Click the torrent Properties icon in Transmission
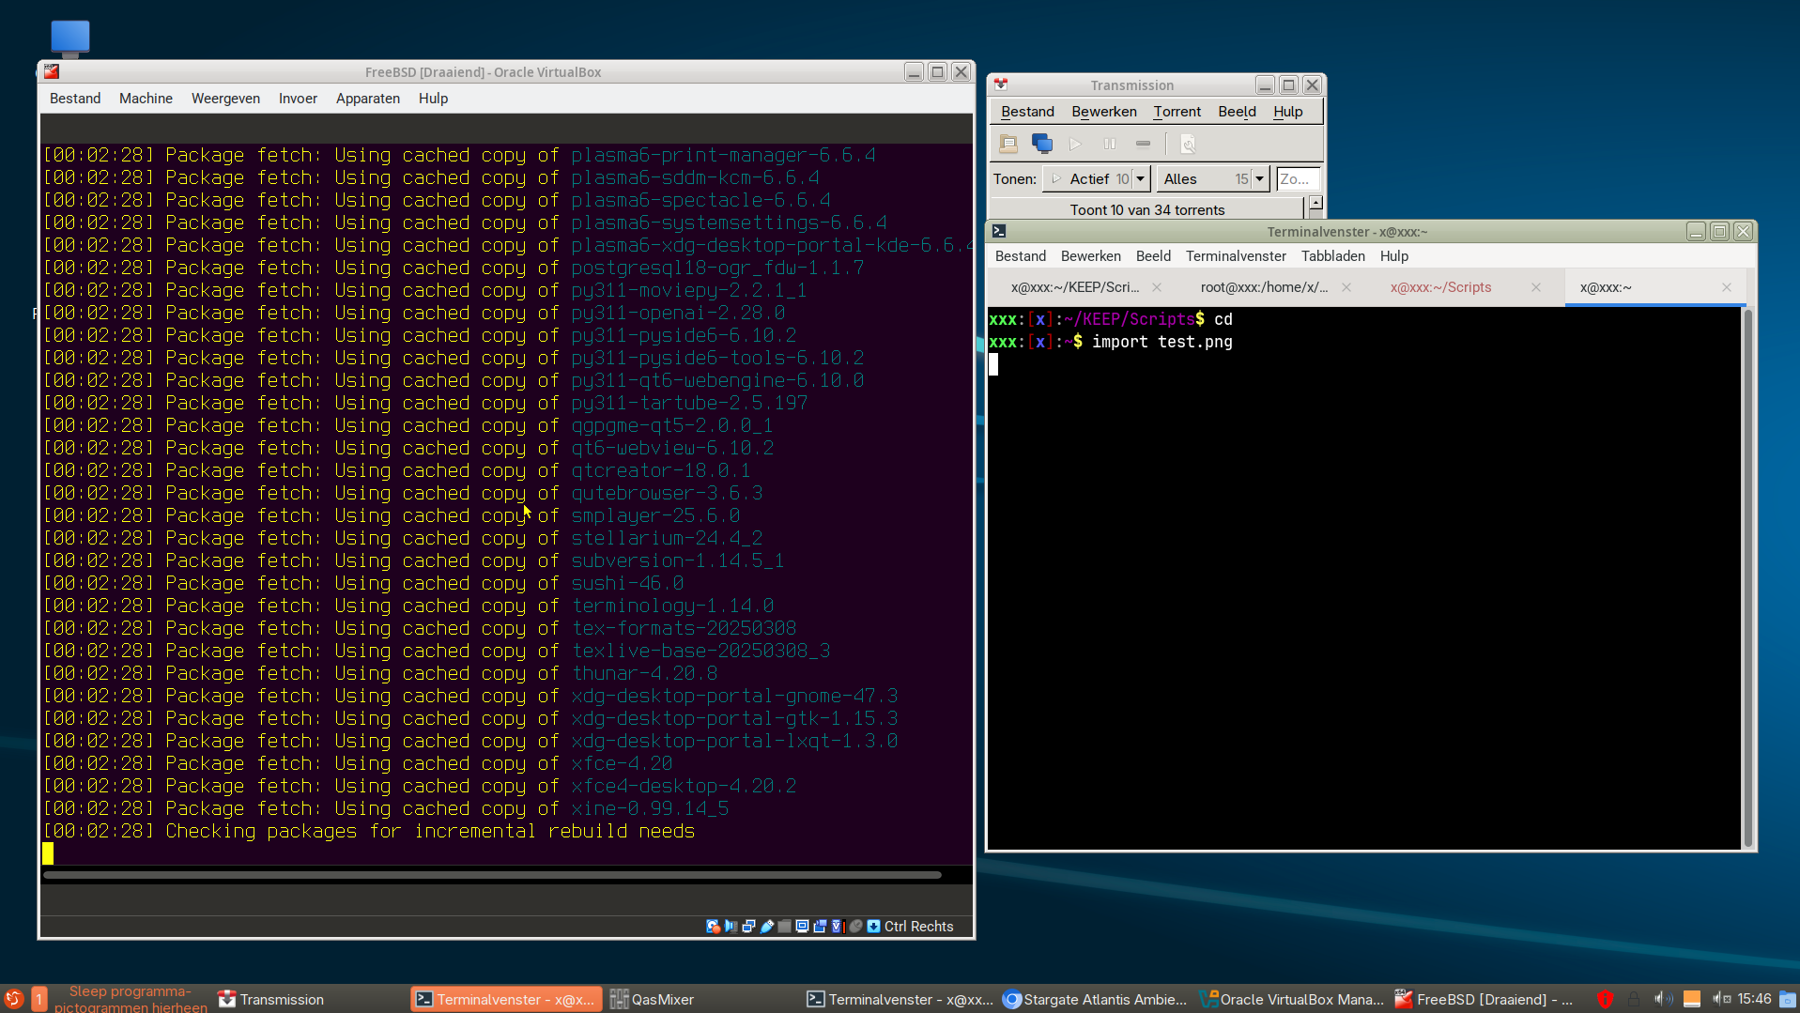 click(1188, 144)
